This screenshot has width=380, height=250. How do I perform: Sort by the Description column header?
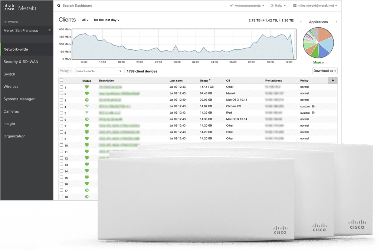(x=107, y=80)
